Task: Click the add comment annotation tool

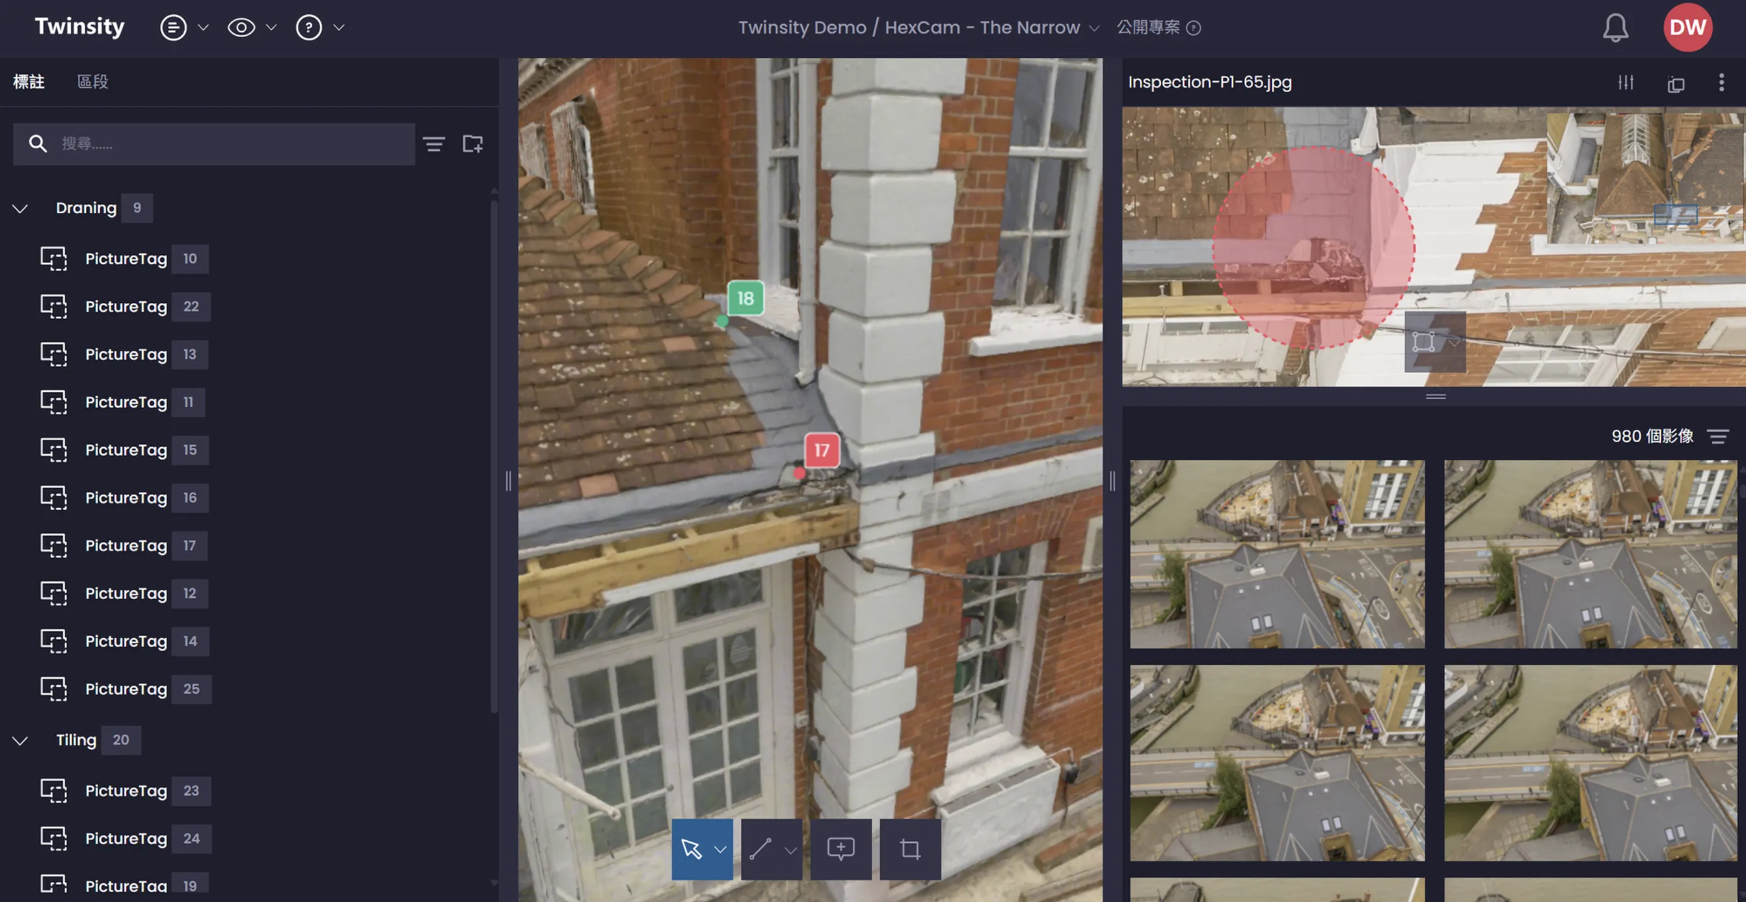Action: (x=840, y=849)
